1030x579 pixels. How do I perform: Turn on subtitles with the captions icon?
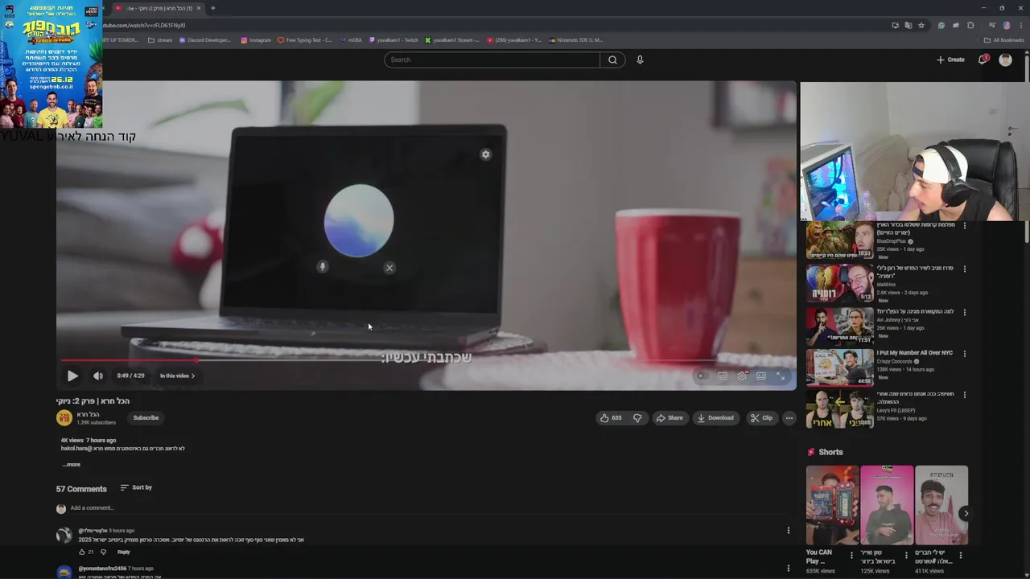tap(723, 376)
